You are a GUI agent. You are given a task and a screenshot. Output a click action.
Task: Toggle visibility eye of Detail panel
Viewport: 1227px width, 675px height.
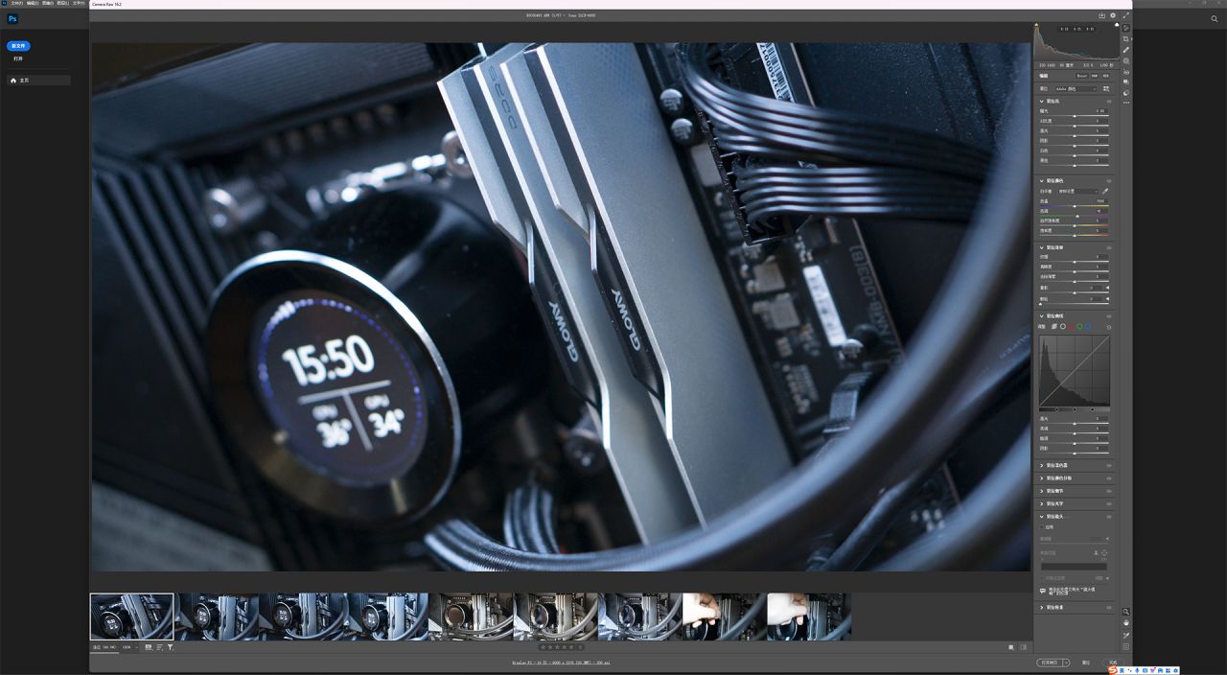(1109, 491)
